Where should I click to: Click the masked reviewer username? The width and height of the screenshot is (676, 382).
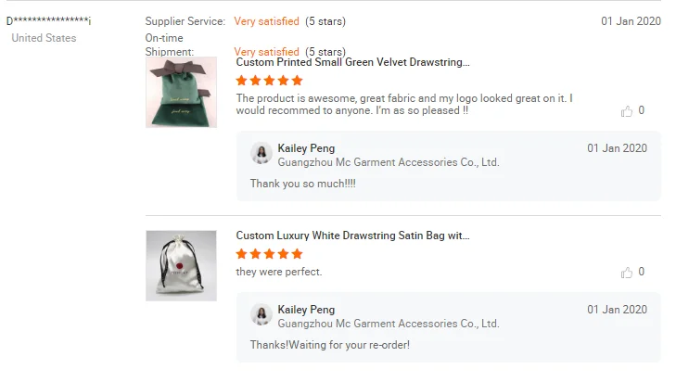click(x=48, y=21)
